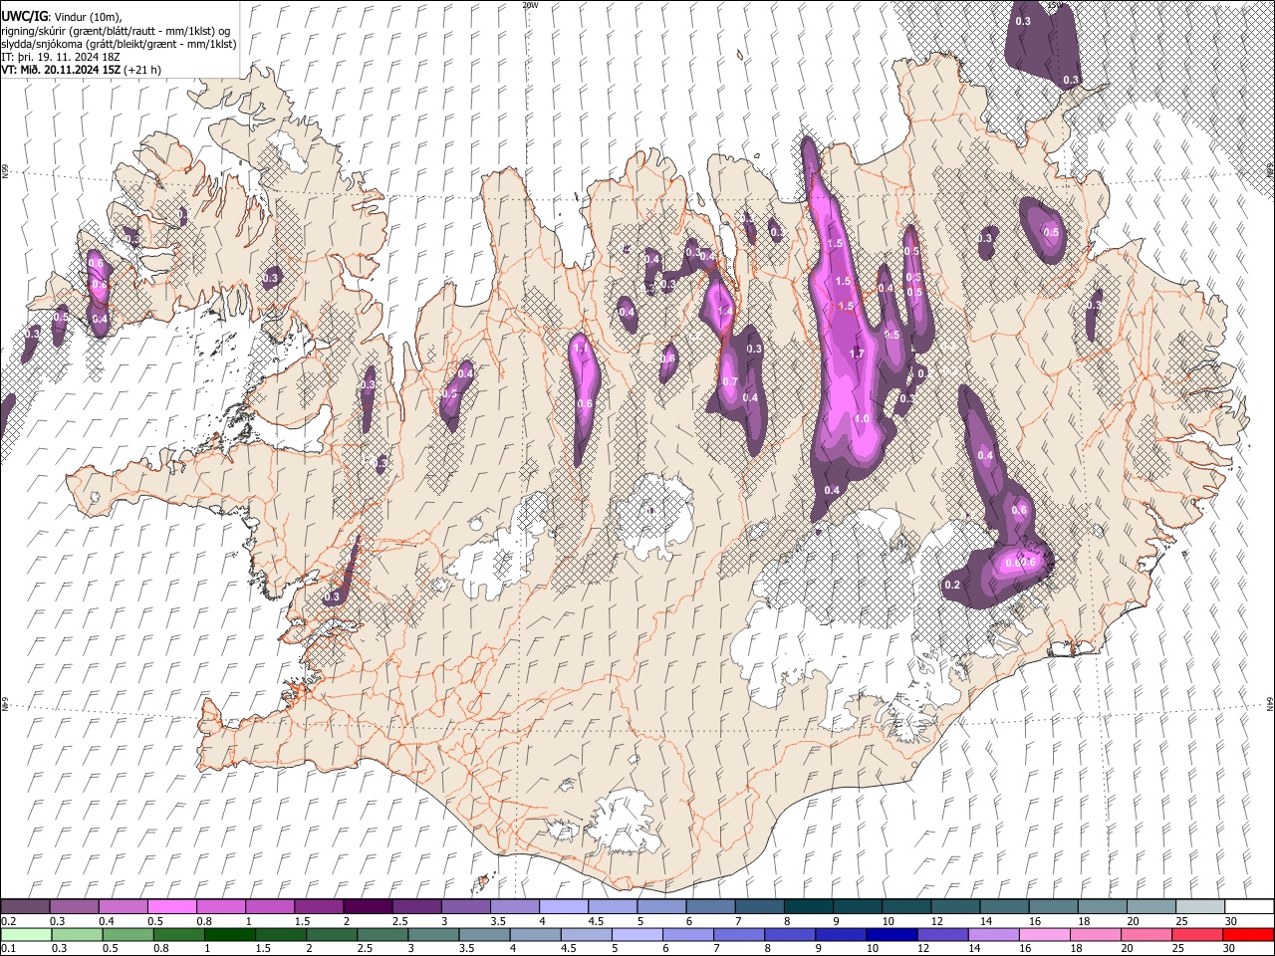Click the '64N' latitude label on right edge

(x=1270, y=703)
